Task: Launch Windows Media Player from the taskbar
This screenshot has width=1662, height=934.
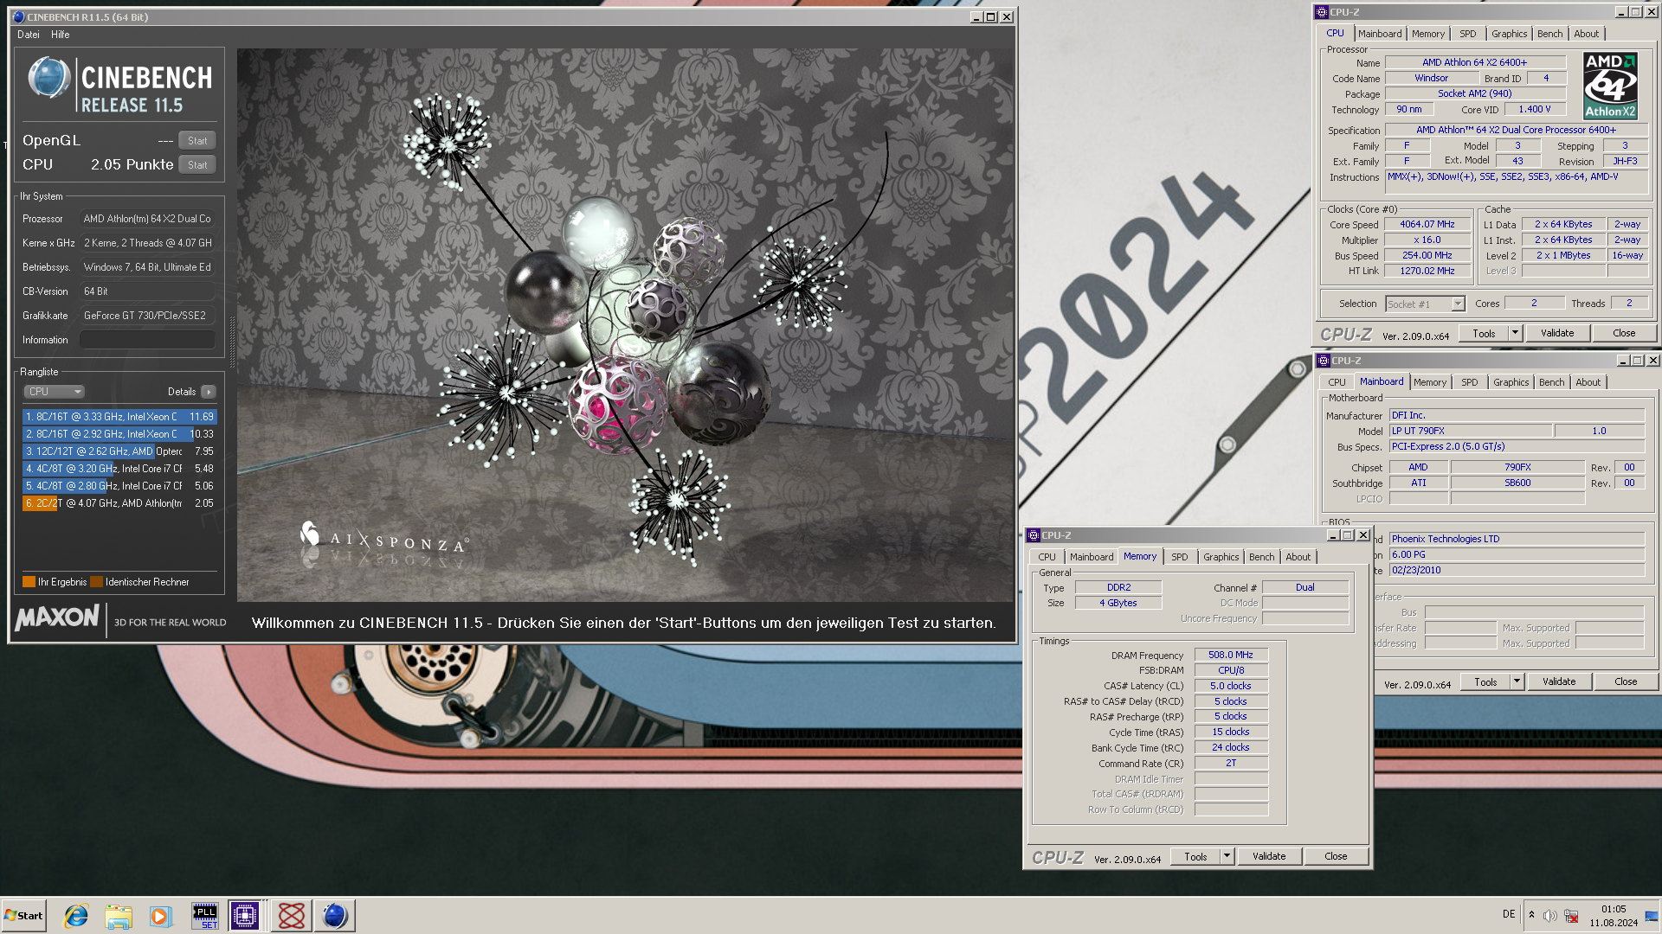Action: [161, 915]
